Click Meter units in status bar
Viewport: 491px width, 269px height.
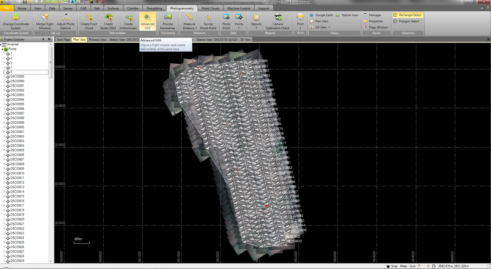pos(403,266)
